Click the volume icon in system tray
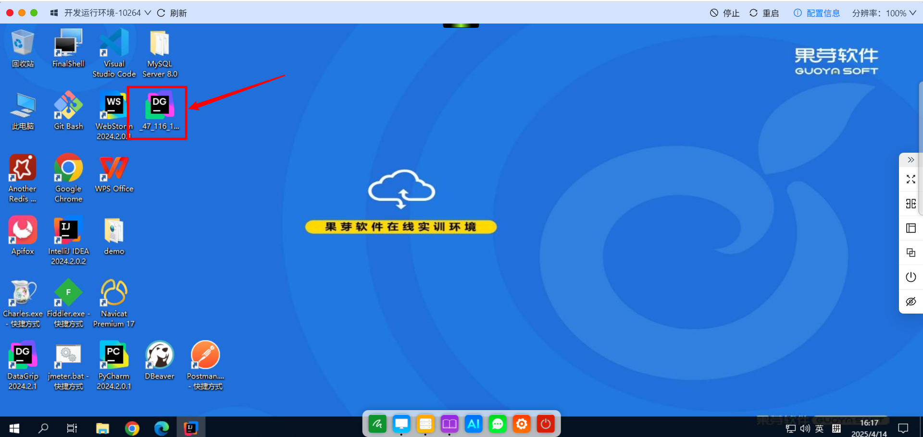The height and width of the screenshot is (437, 923). coord(805,429)
